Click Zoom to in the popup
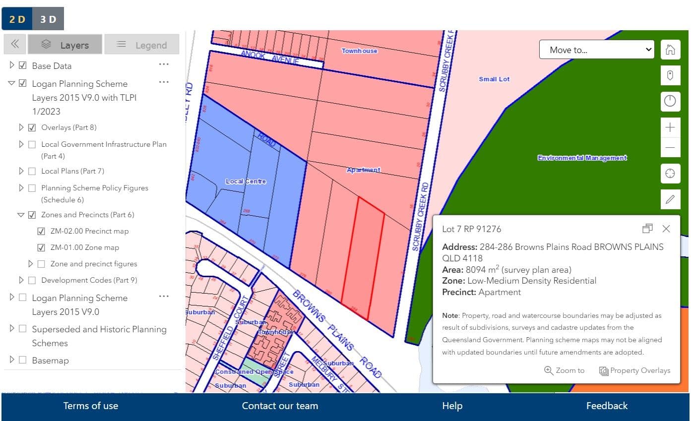The image size is (691, 421). coord(564,370)
